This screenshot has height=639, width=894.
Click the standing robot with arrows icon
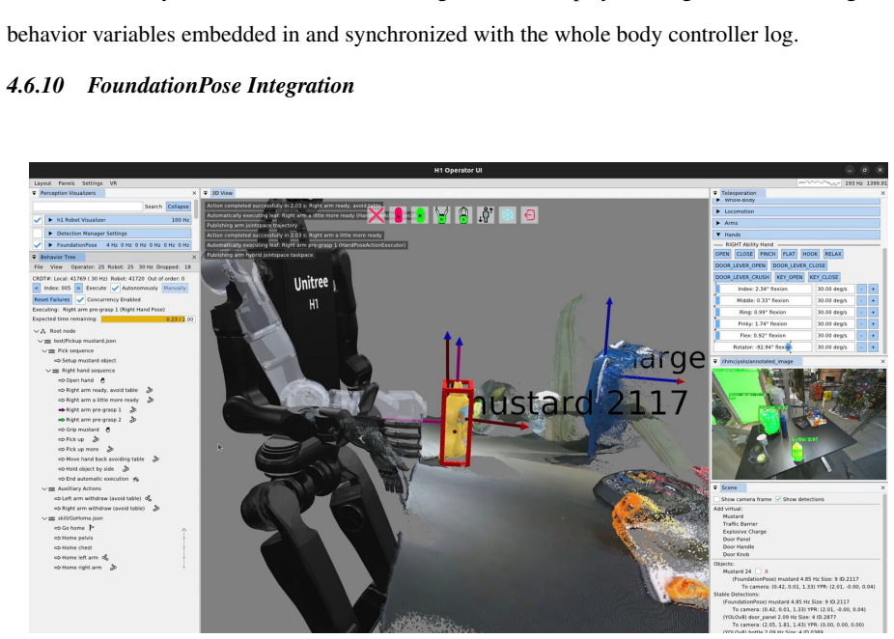click(x=486, y=215)
